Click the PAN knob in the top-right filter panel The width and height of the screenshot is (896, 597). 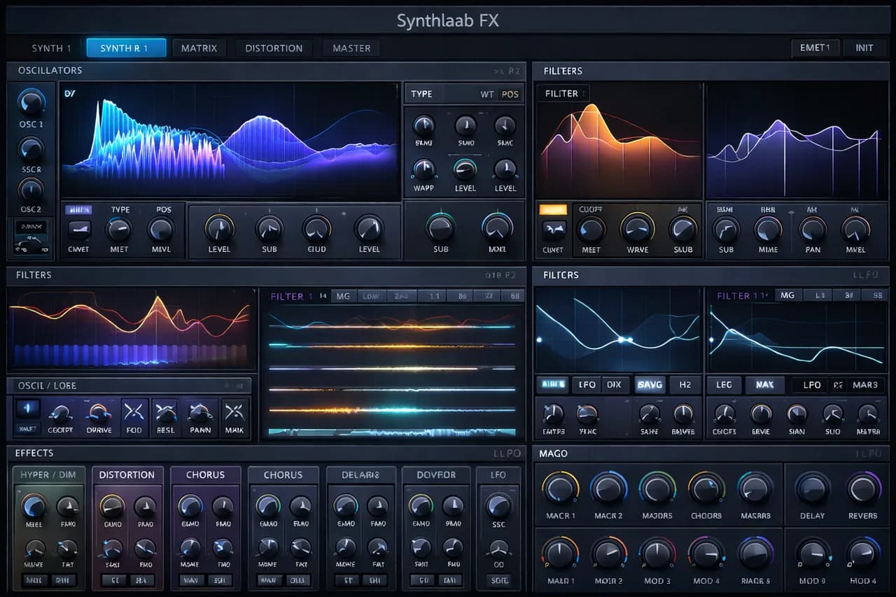click(813, 229)
